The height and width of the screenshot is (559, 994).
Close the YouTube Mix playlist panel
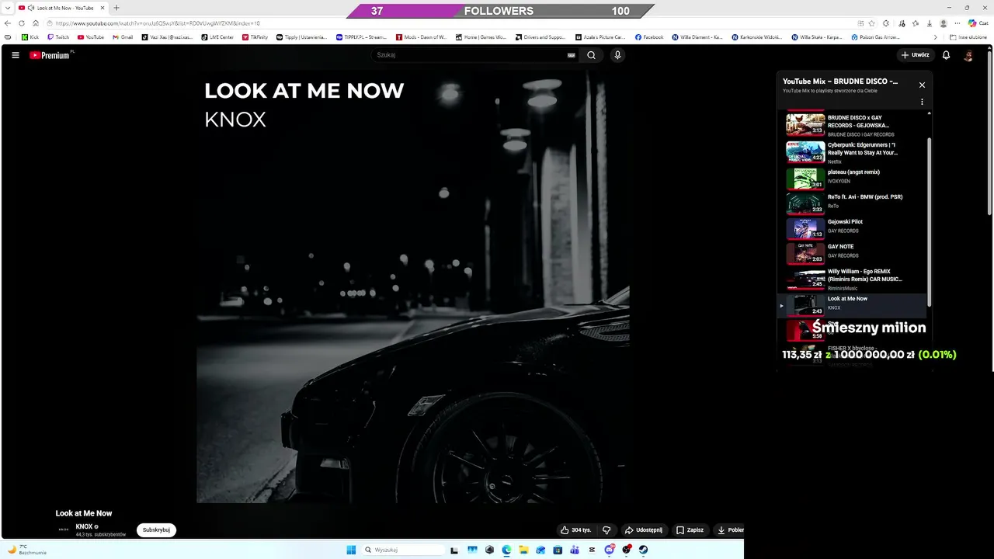(922, 85)
